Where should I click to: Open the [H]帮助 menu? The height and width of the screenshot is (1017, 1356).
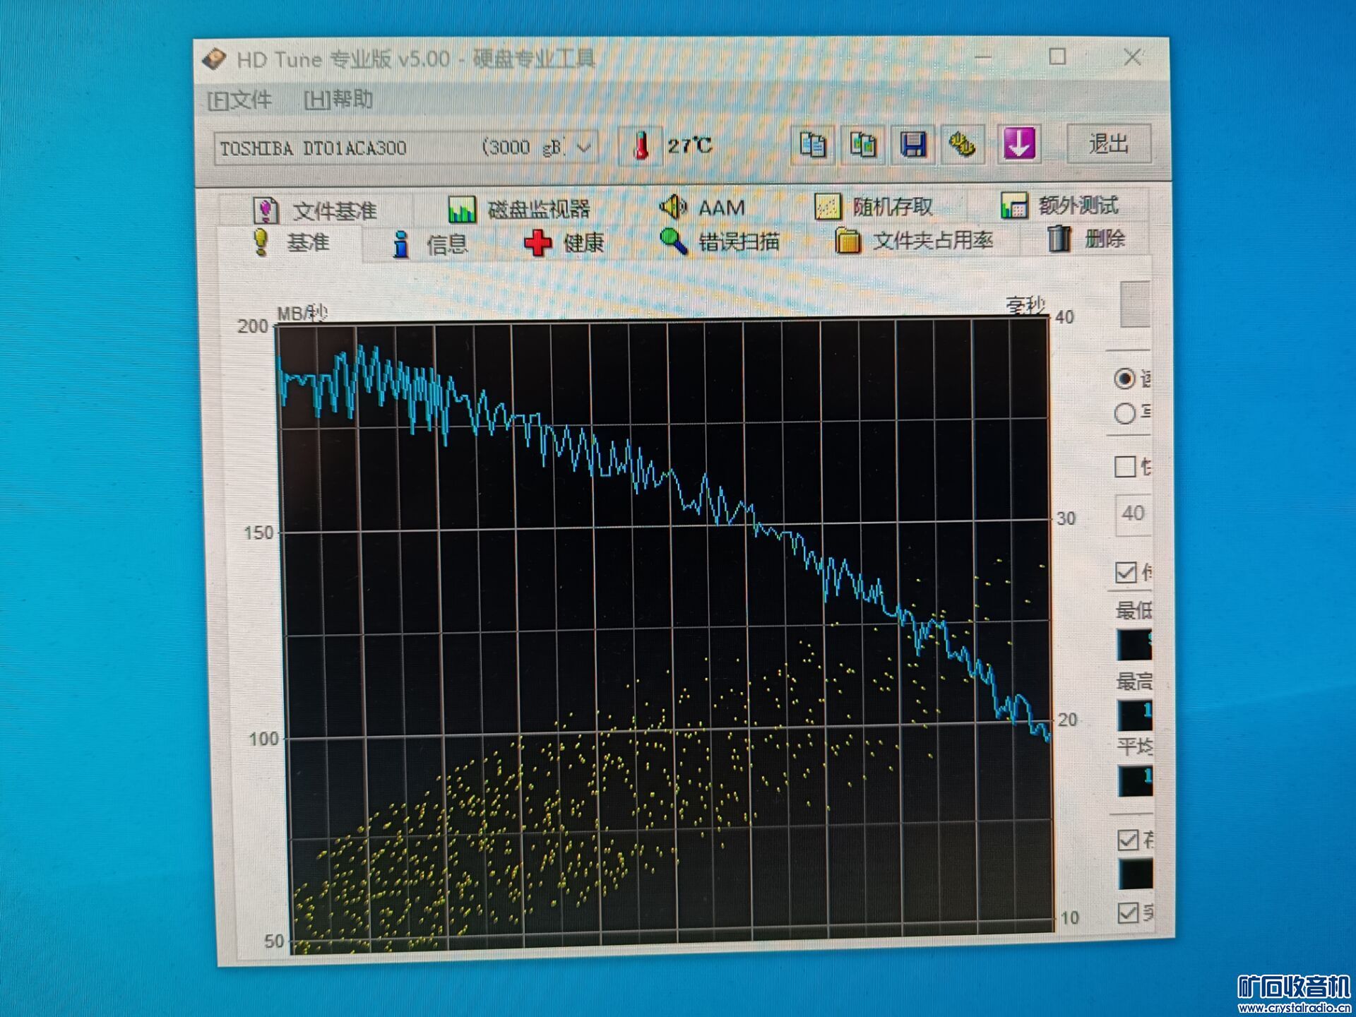click(338, 99)
